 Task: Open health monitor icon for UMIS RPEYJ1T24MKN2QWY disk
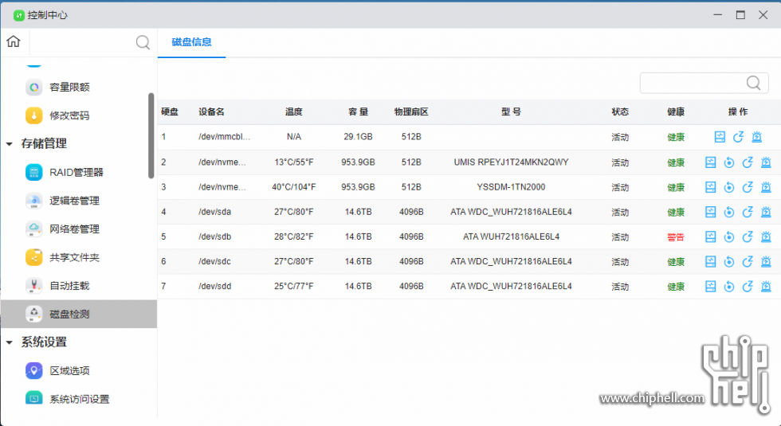710,162
